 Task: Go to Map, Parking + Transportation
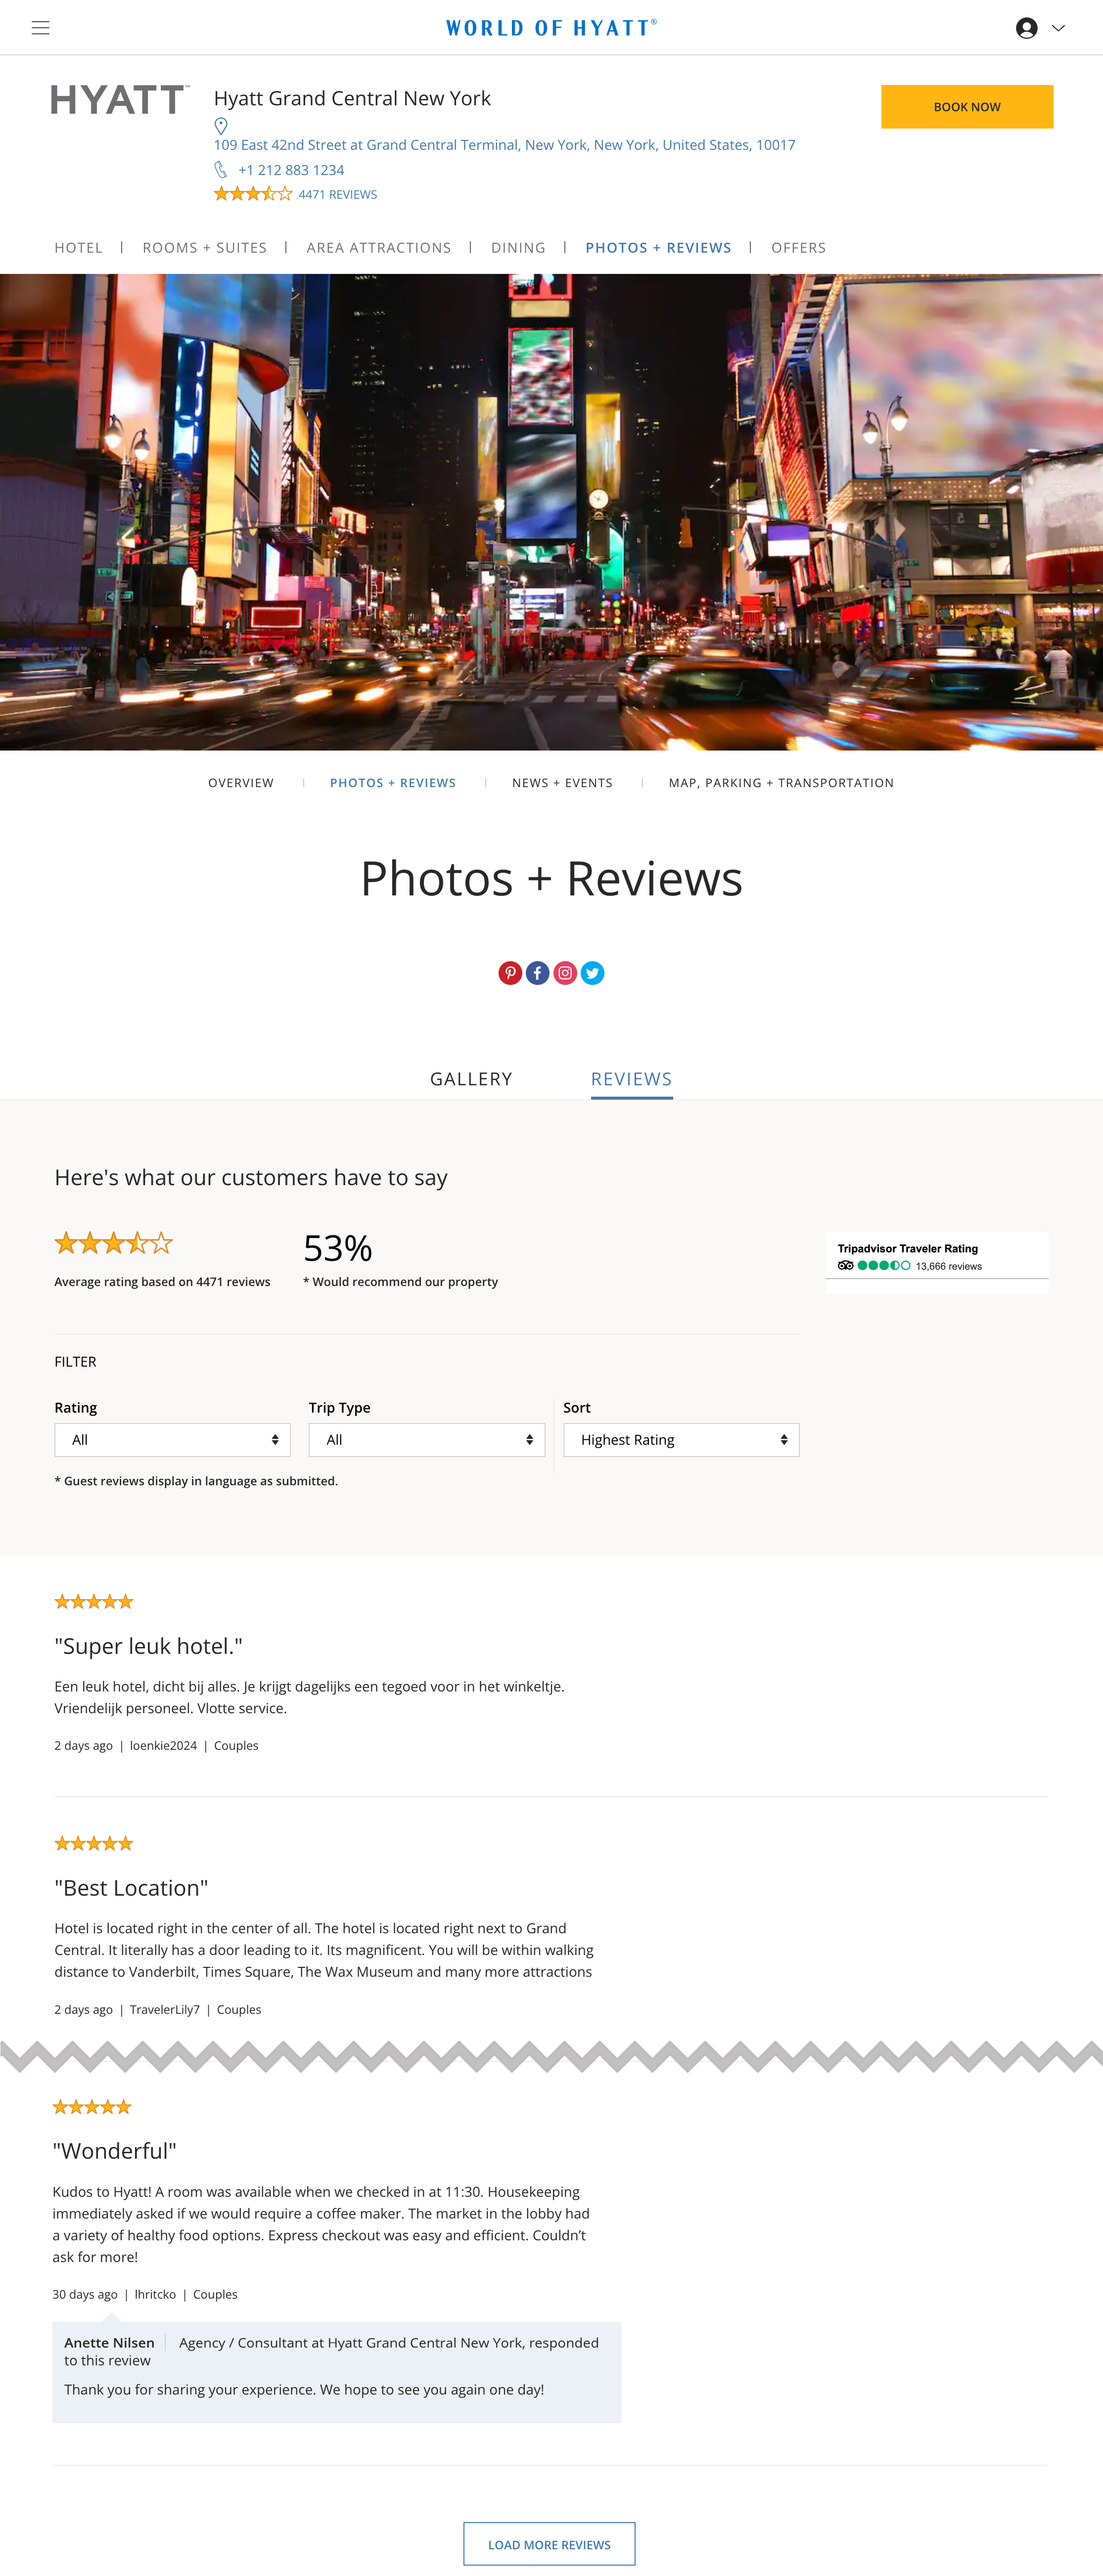coord(781,783)
